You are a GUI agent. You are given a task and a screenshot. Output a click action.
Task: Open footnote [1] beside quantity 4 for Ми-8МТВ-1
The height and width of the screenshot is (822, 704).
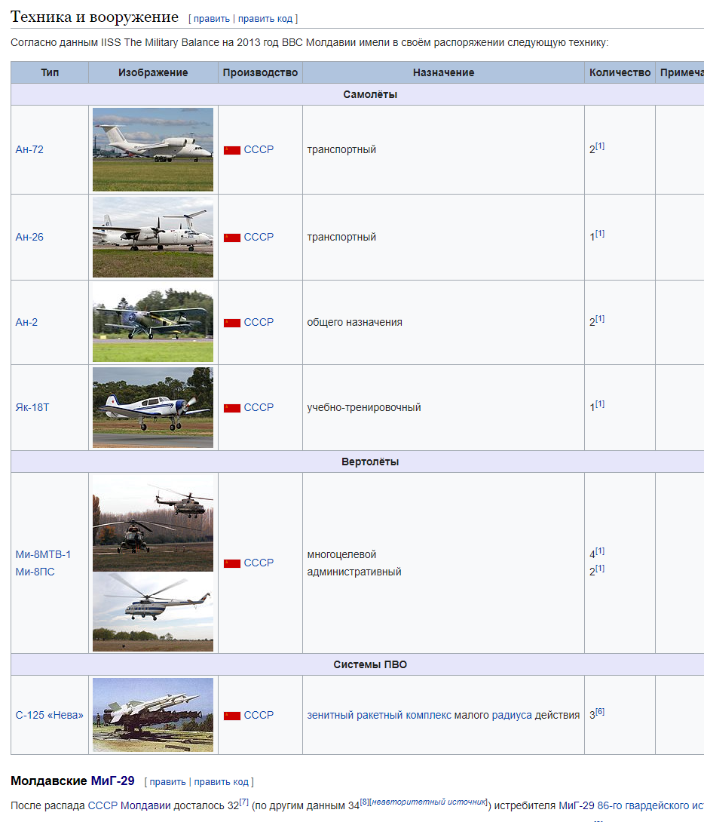click(x=600, y=551)
